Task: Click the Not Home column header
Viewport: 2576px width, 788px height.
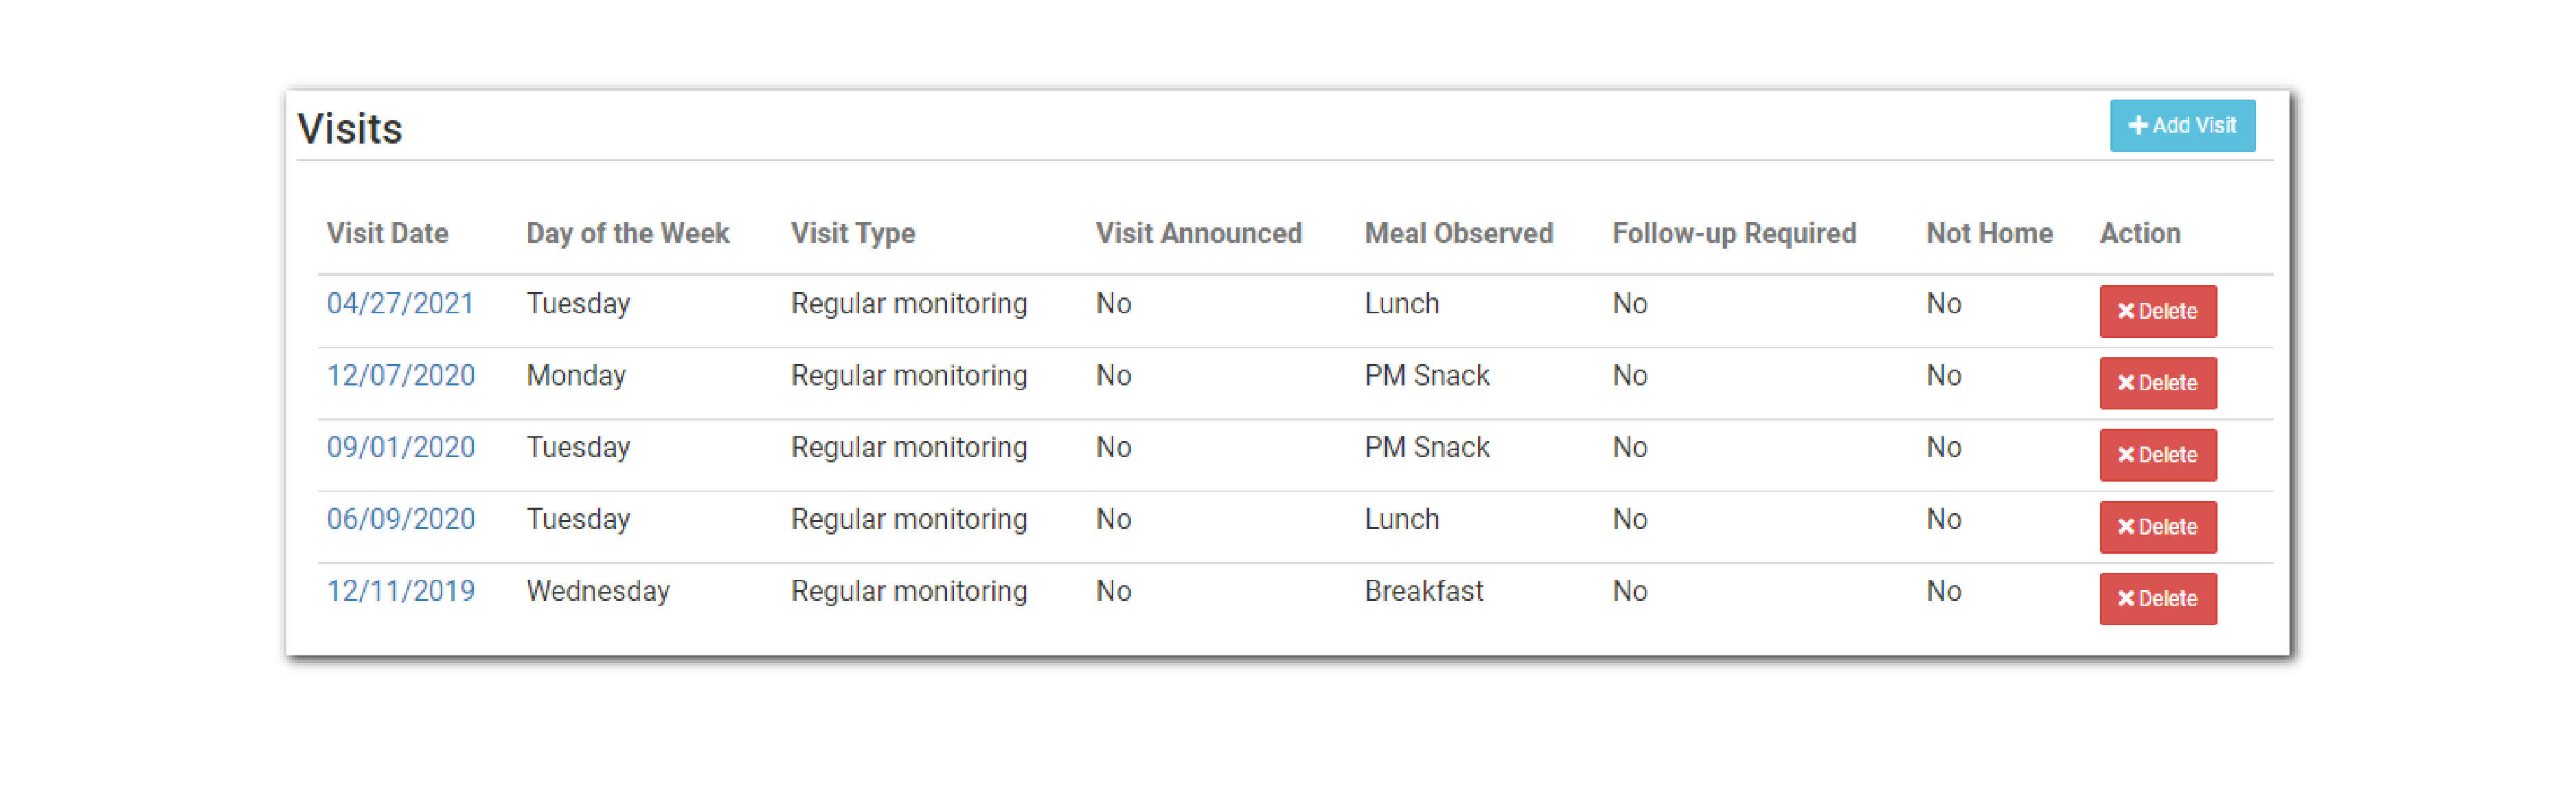Action: point(1989,234)
